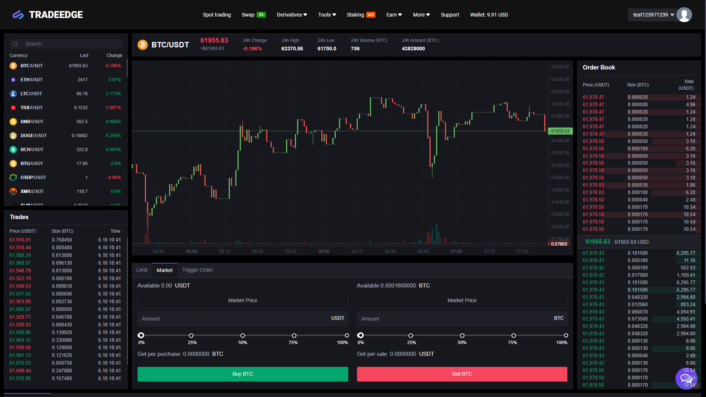Click the magnifier icon in search box
The image size is (706, 397).
pyautogui.click(x=15, y=44)
